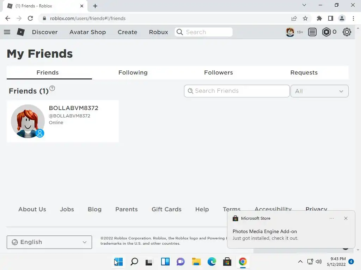Open BOLLABVM8372 avatar thumbnail
Image resolution: width=361 pixels, height=270 pixels.
click(28, 121)
